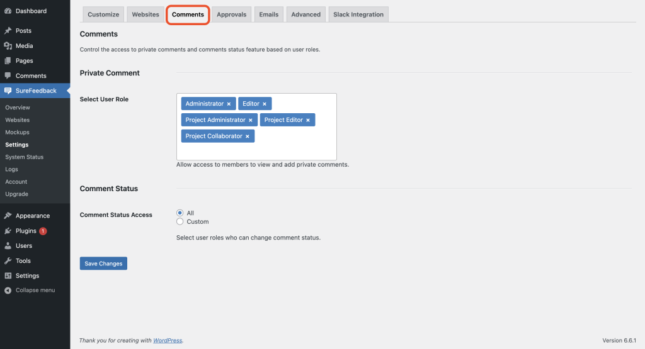The height and width of the screenshot is (349, 645).
Task: Open SureFeedback Overview submenu item
Action: pos(18,108)
